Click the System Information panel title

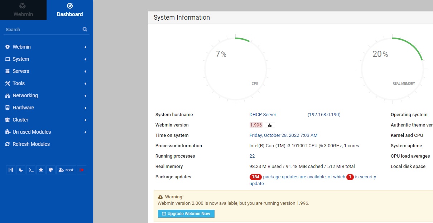182,18
